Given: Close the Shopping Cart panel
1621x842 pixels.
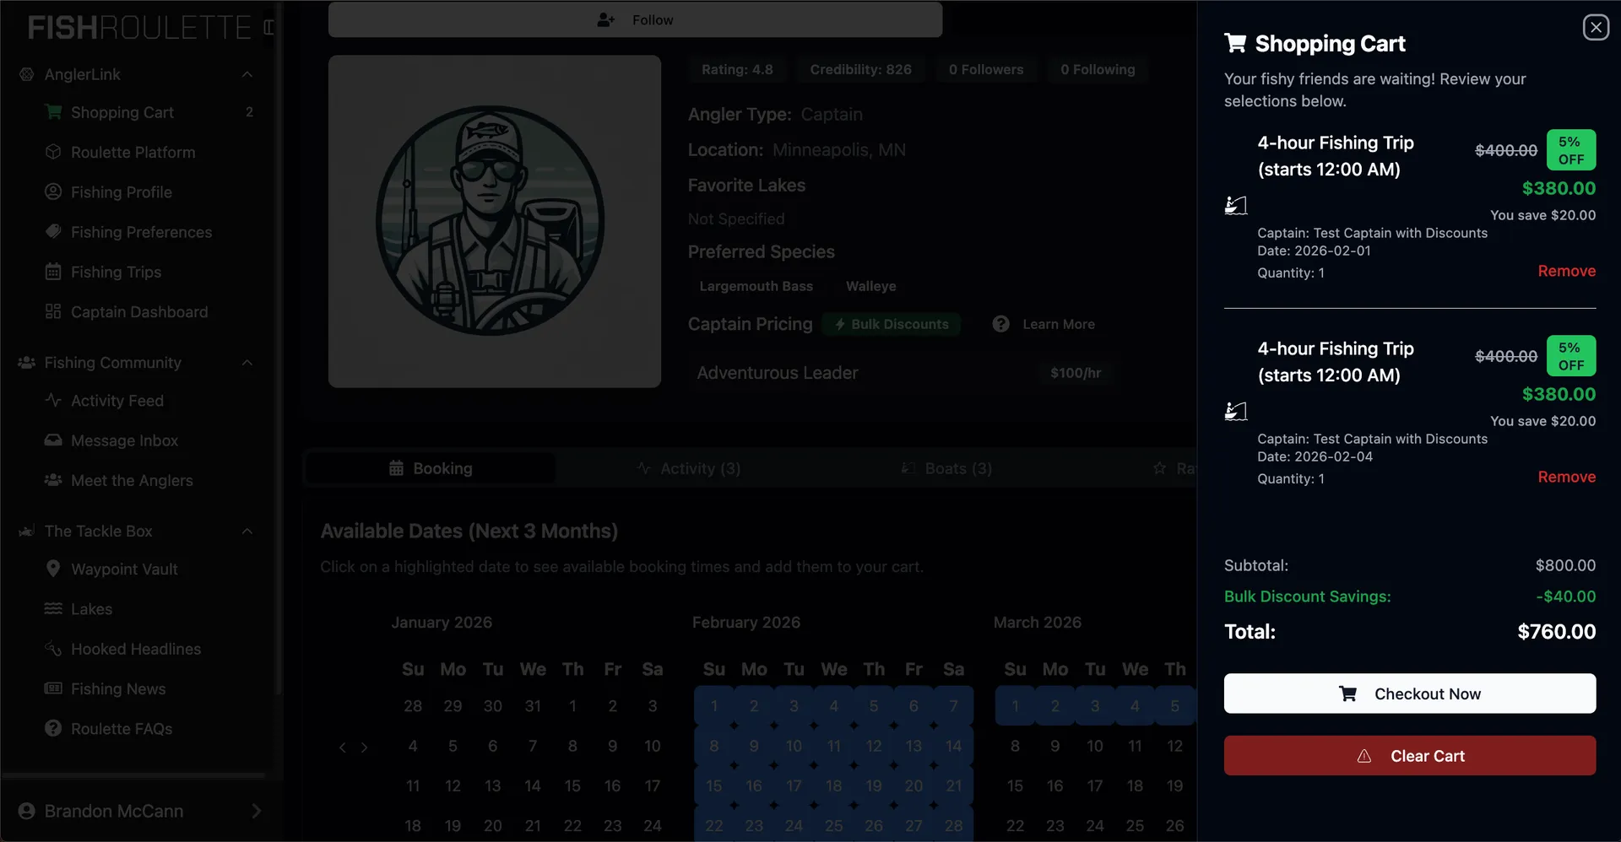Looking at the screenshot, I should [x=1595, y=28].
